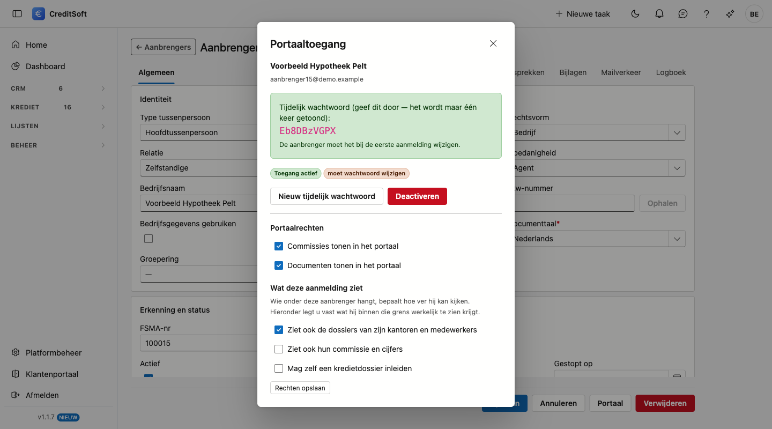772x429 pixels.
Task: Open the Mailverkeer tab
Action: (621, 72)
